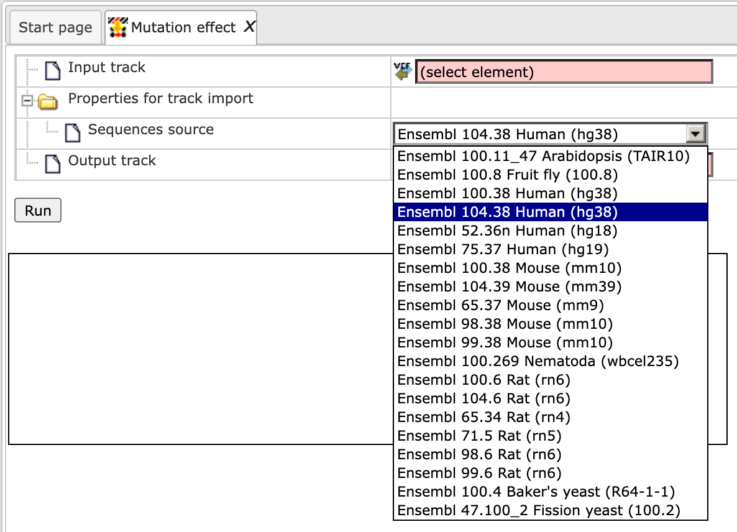737x532 pixels.
Task: Toggle the Sequences source dropdown arrow
Action: click(x=695, y=134)
